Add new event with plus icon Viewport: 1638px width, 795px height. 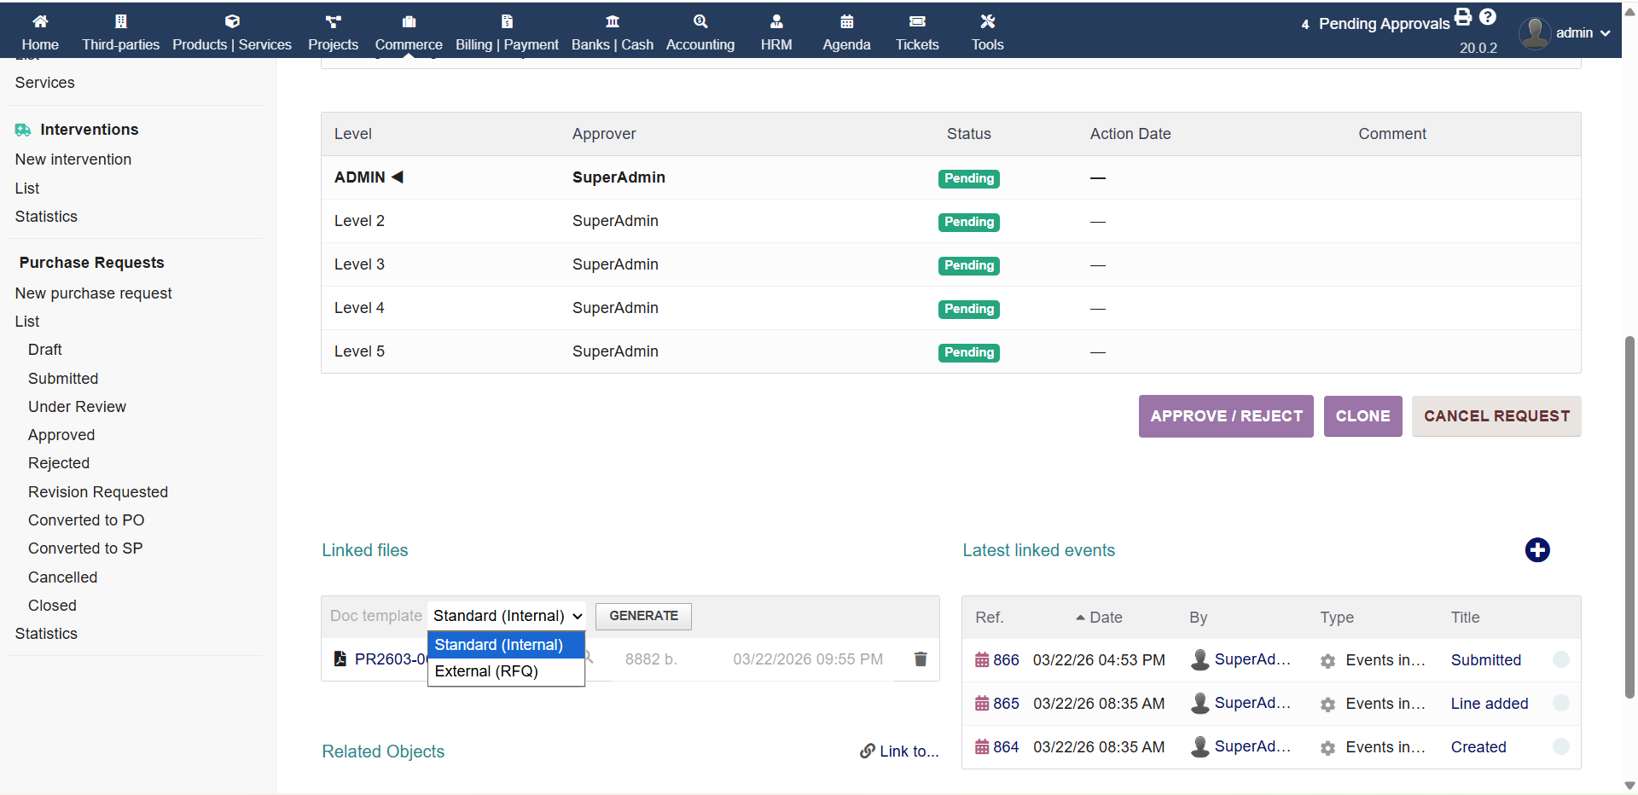pyautogui.click(x=1537, y=550)
